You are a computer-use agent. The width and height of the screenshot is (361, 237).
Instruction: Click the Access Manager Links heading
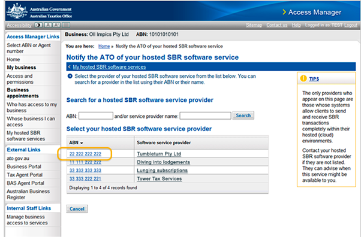(33, 37)
